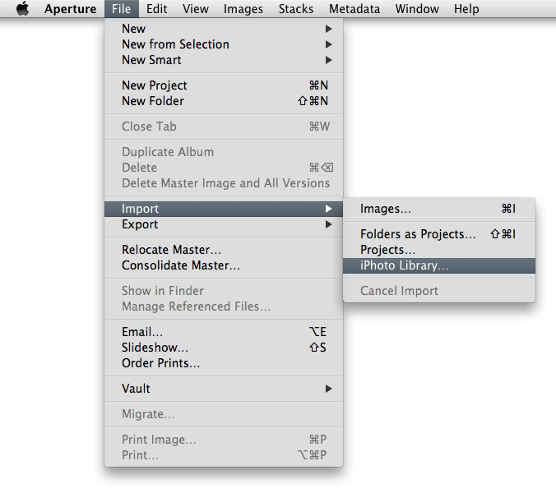This screenshot has height=493, width=556.
Task: Open the Stacks menu
Action: [295, 9]
